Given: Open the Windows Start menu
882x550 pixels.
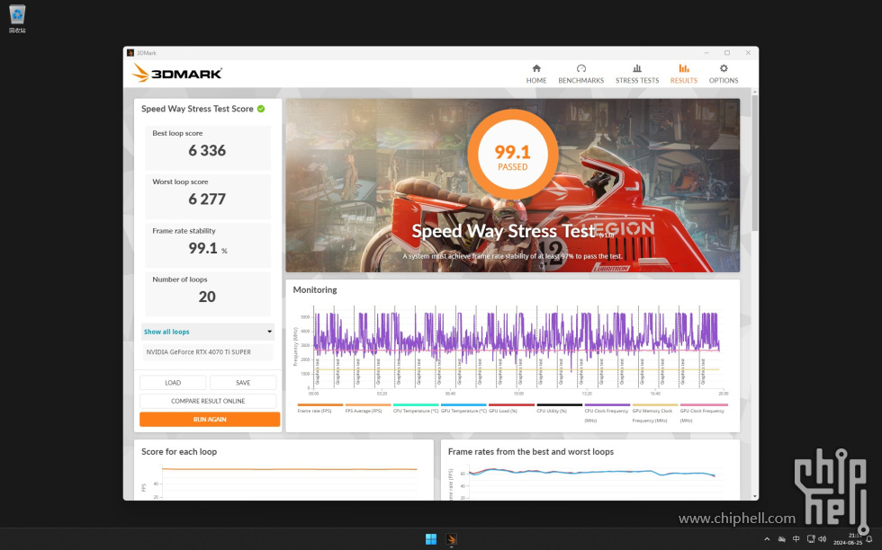Looking at the screenshot, I should (431, 539).
